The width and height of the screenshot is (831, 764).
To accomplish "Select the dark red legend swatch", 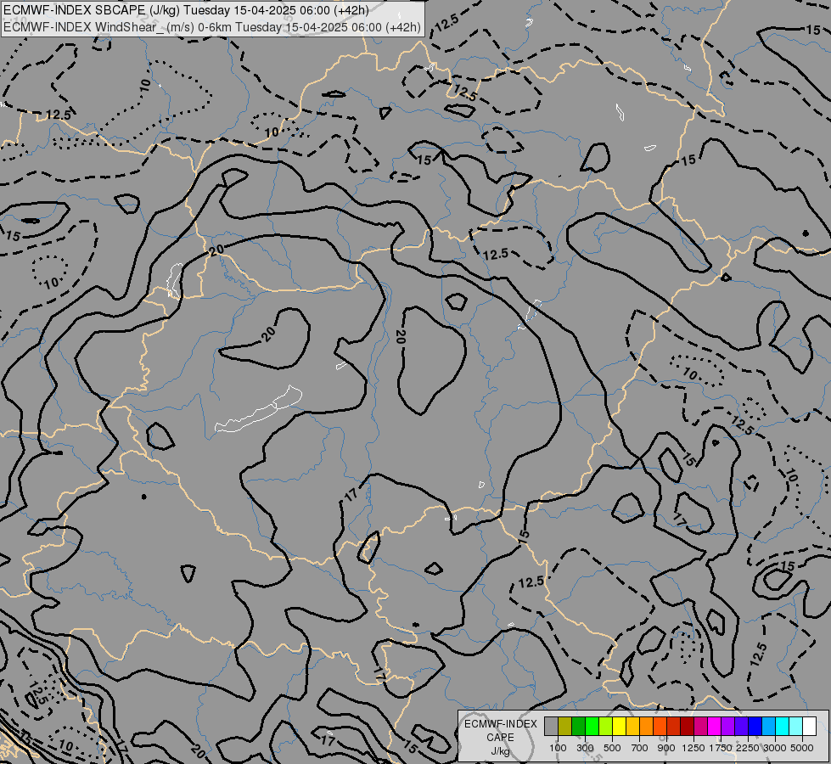I will (x=688, y=726).
